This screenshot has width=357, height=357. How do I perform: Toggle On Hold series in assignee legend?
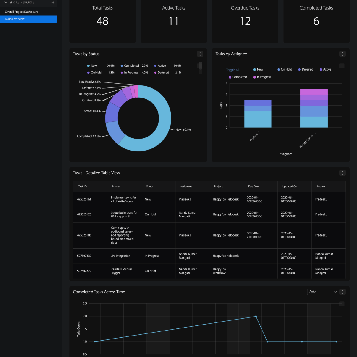coord(284,70)
